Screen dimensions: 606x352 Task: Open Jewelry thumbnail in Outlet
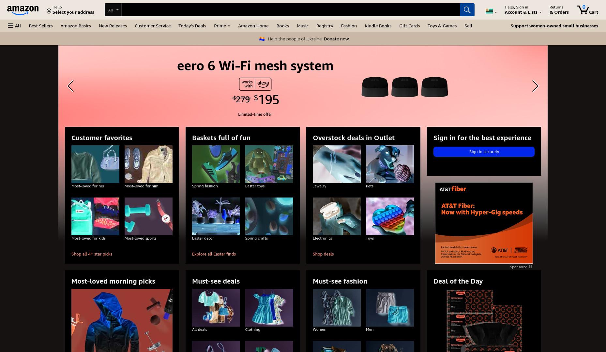(x=337, y=164)
